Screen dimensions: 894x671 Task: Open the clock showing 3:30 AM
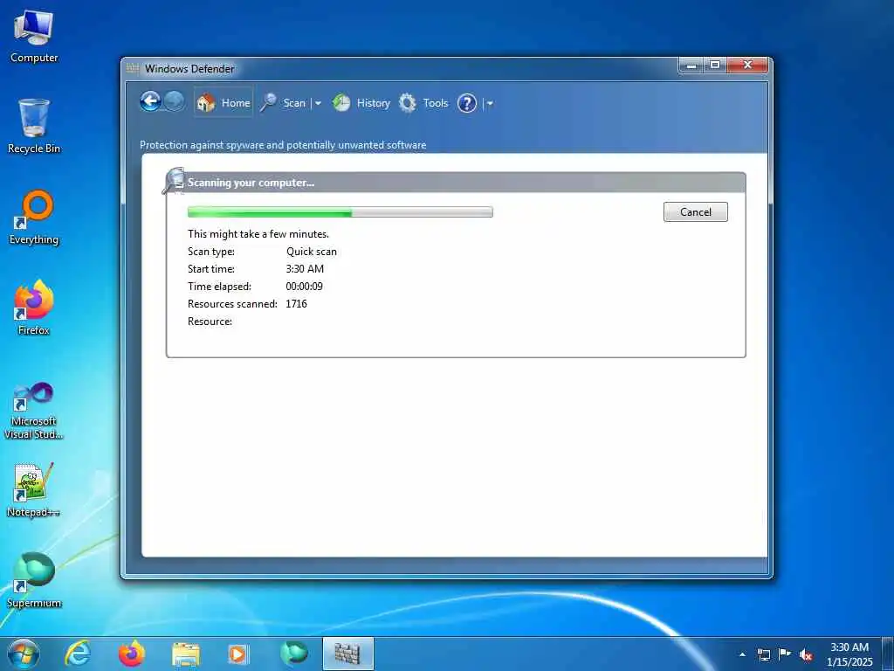pyautogui.click(x=849, y=654)
